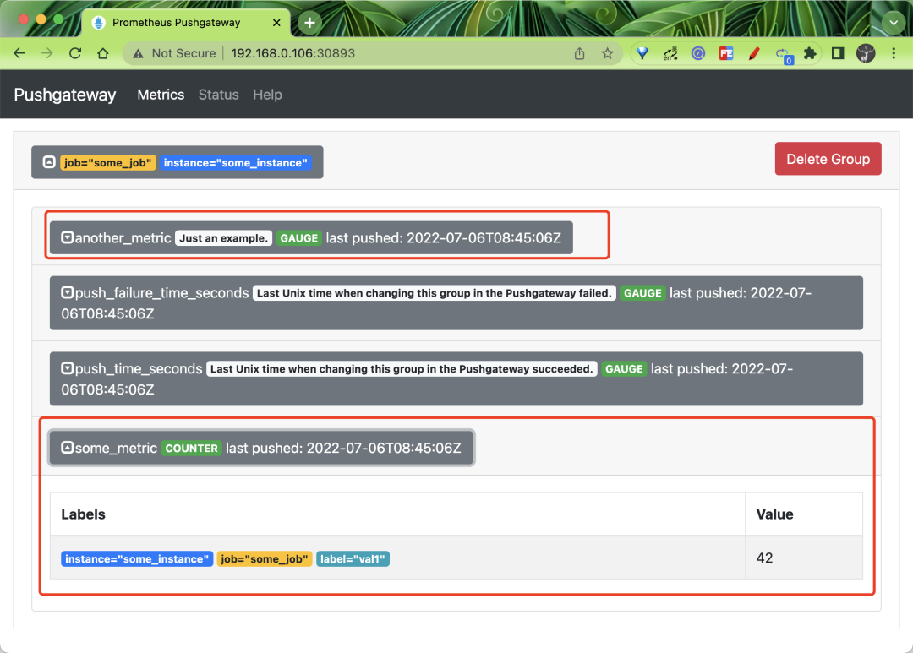Expand the push_time_seconds metric
Image resolution: width=913 pixels, height=653 pixels.
(x=68, y=369)
